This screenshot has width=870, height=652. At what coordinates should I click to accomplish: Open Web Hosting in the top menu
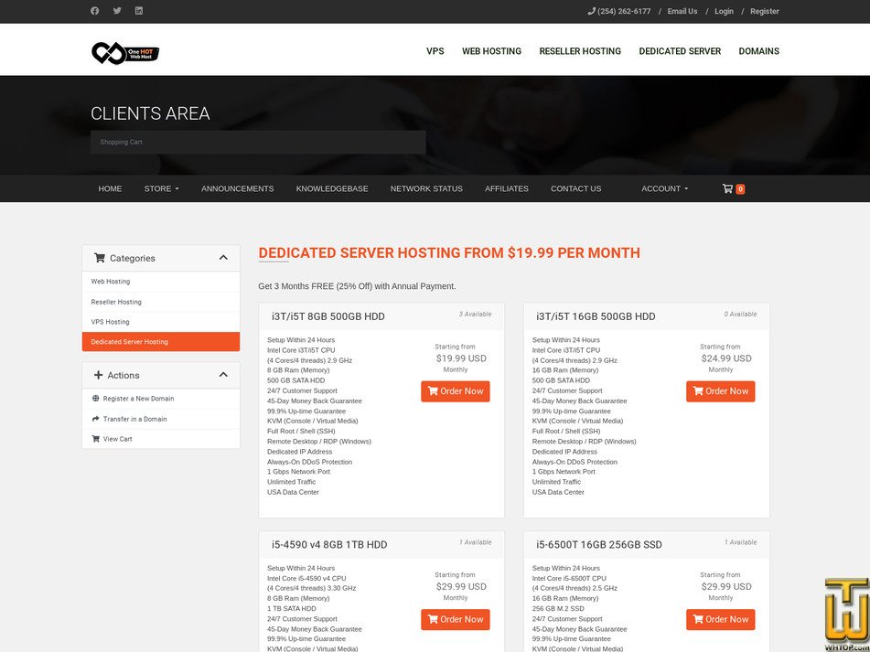[x=491, y=51]
